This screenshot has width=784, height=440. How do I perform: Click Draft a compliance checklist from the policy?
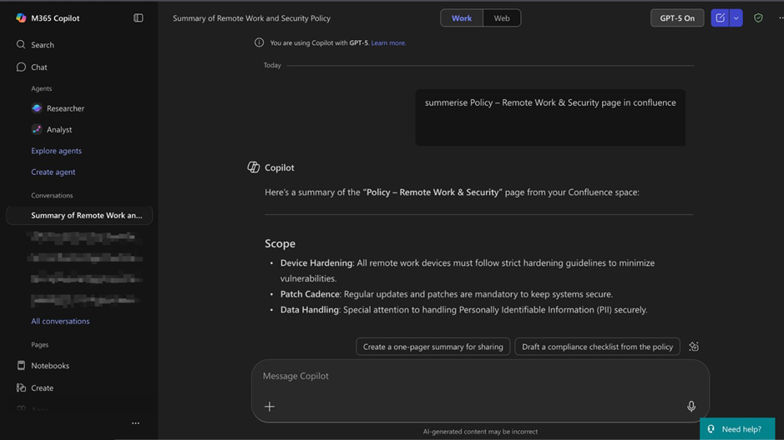point(598,347)
